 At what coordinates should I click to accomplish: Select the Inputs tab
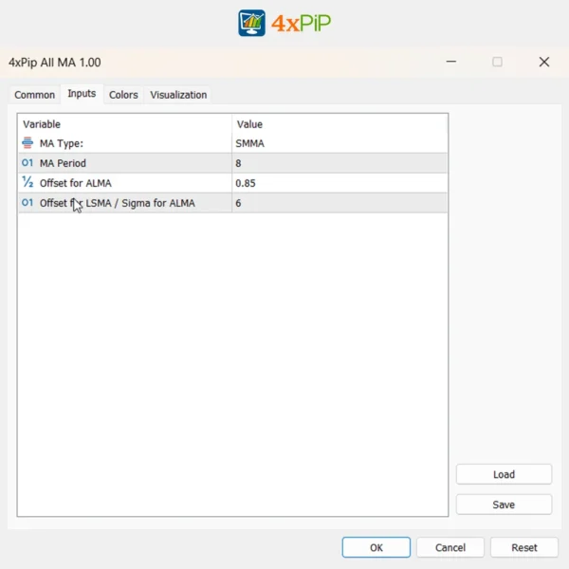click(82, 94)
